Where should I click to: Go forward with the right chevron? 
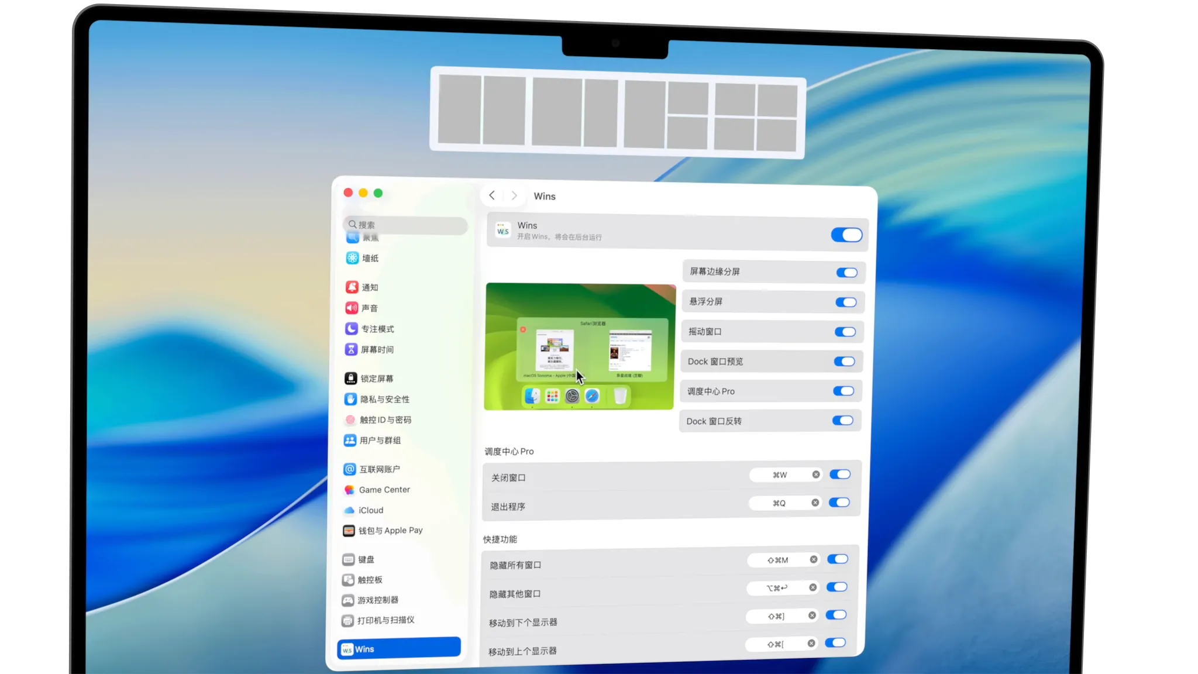click(x=514, y=195)
